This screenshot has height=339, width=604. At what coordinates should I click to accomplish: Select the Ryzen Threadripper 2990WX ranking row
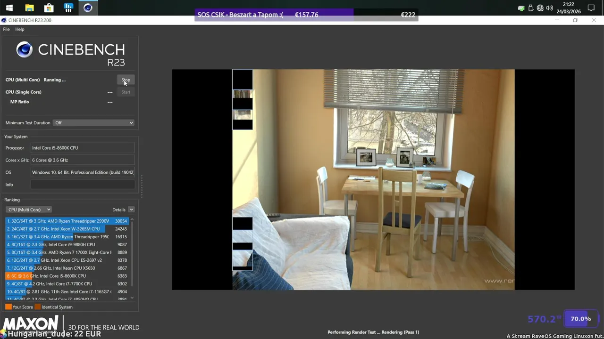click(x=67, y=221)
